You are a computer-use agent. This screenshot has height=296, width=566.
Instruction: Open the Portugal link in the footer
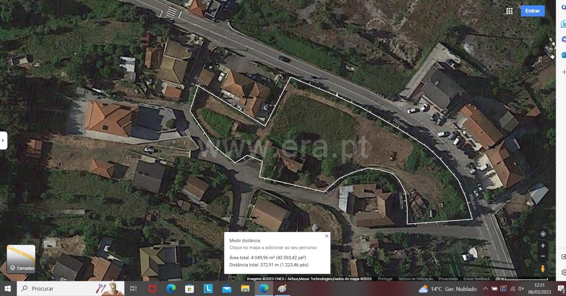(x=385, y=279)
